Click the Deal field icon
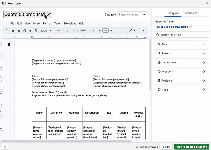This screenshot has width=211, height=150. coord(159,44)
